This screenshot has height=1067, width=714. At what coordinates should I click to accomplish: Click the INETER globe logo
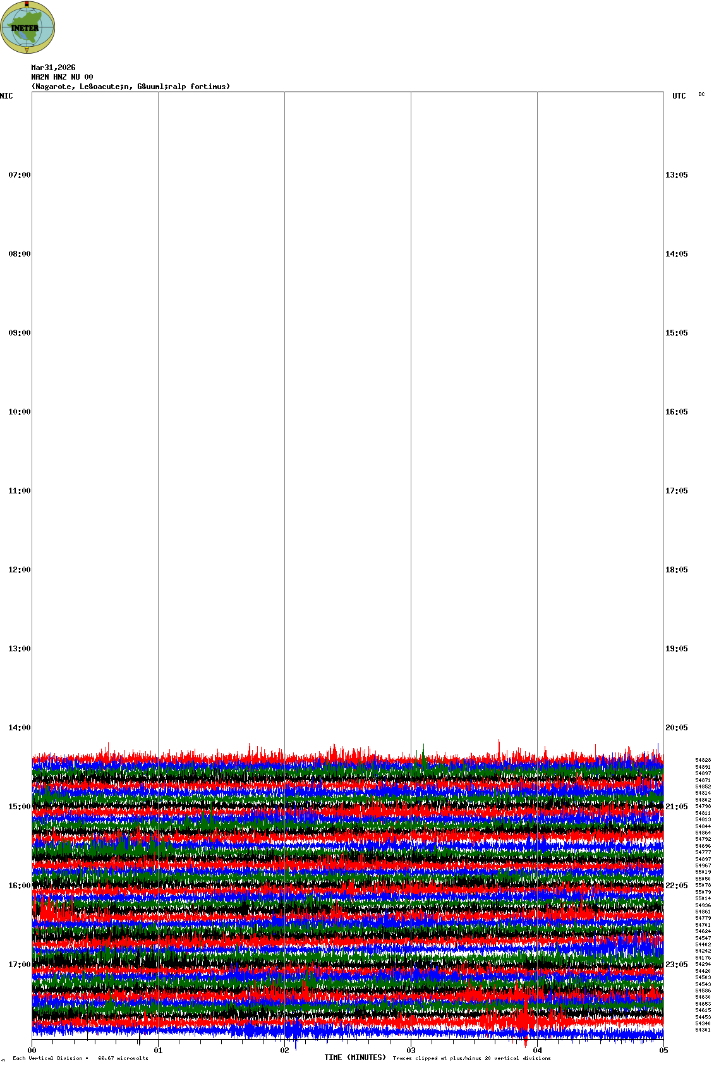pyautogui.click(x=28, y=28)
